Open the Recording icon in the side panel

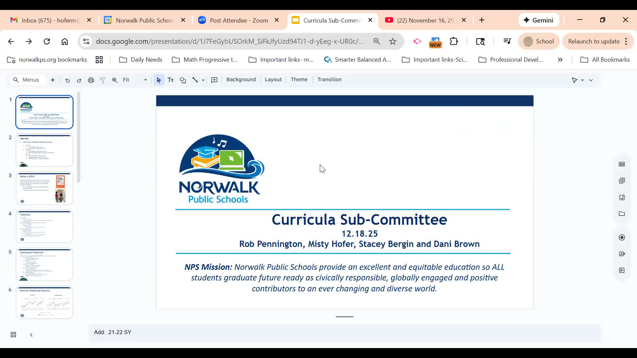coord(622,237)
